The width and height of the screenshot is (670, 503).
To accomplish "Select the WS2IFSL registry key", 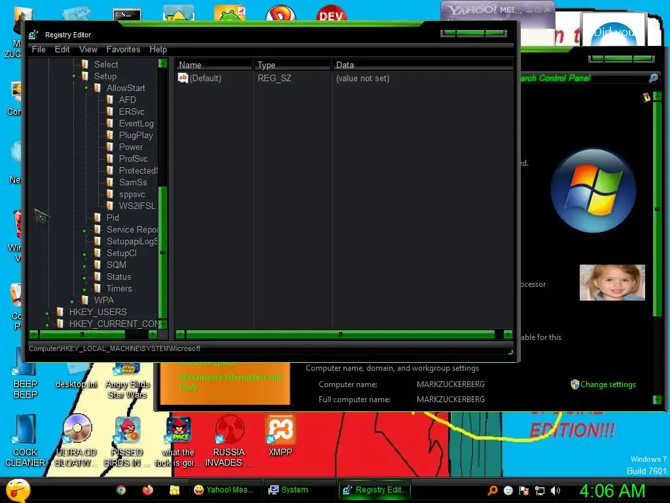I will 137,206.
